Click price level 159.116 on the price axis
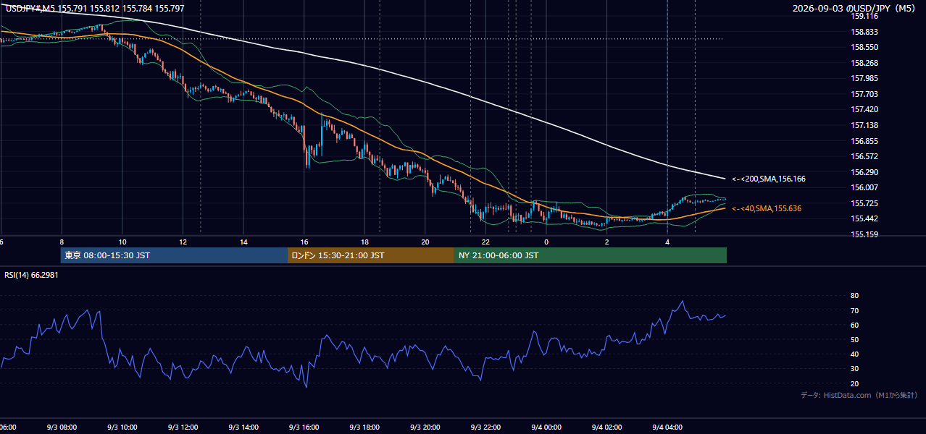Viewport: 926px width, 434px height. (864, 16)
